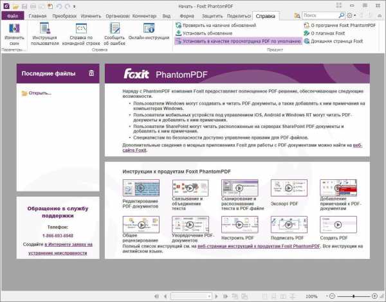Click the trash icon in Последние файлы

pyautogui.click(x=91, y=73)
